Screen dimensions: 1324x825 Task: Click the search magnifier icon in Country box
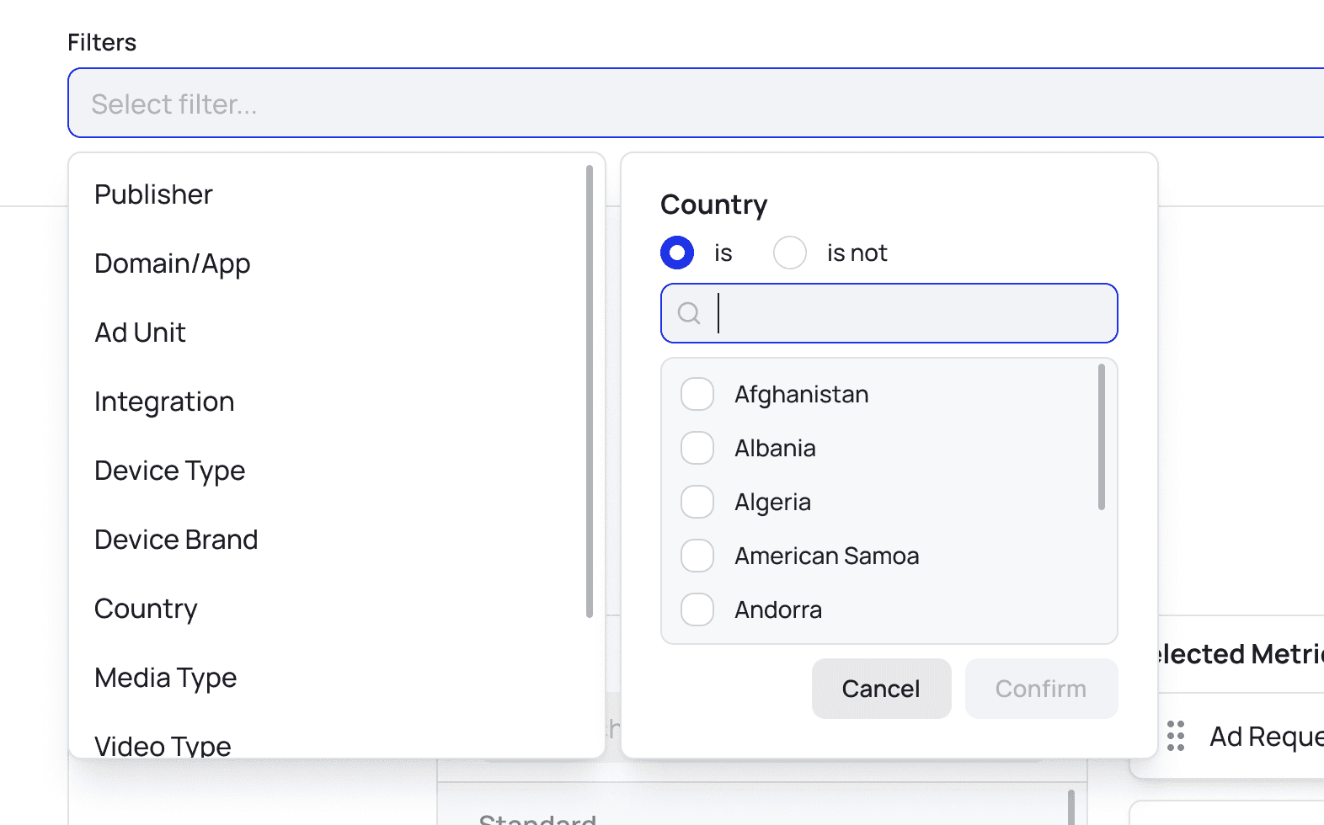[689, 313]
